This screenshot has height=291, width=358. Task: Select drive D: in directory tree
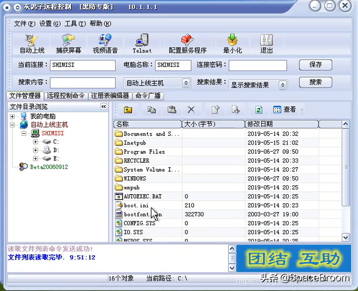pyautogui.click(x=56, y=151)
